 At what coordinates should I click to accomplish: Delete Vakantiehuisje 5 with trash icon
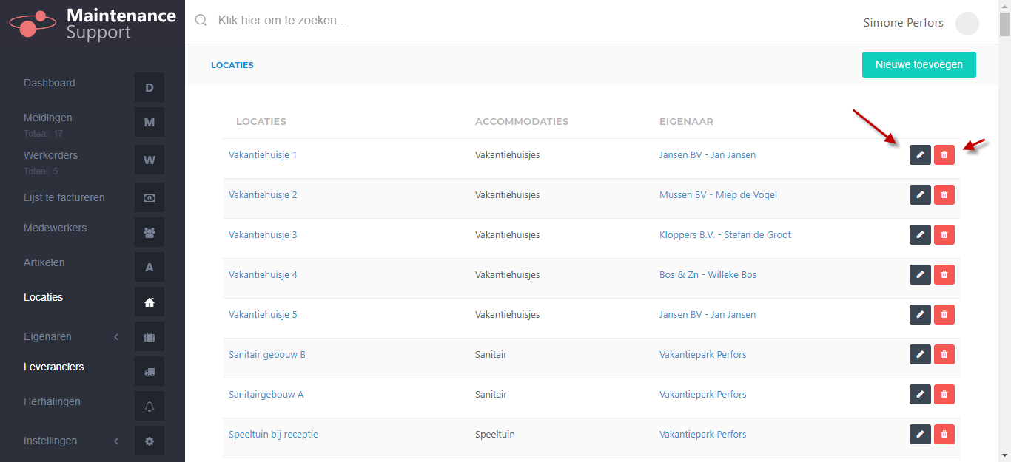click(944, 314)
